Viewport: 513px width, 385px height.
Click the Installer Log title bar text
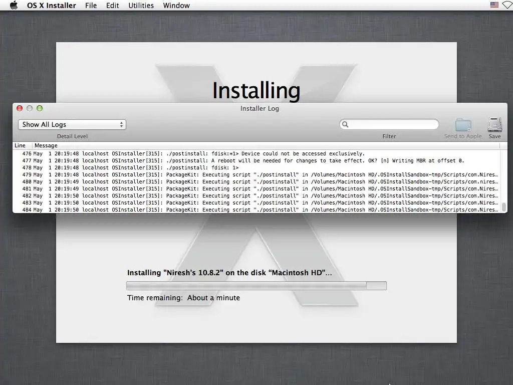click(260, 108)
